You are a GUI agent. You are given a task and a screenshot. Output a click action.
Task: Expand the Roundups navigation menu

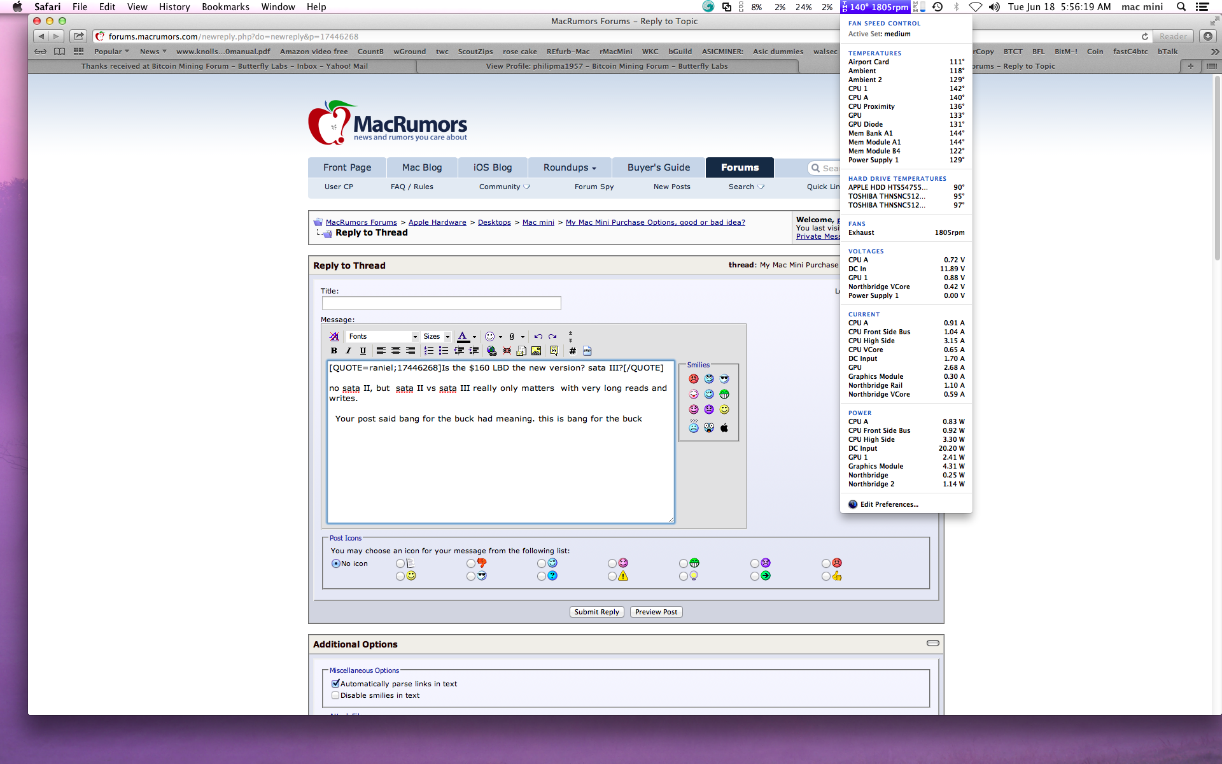pyautogui.click(x=569, y=167)
